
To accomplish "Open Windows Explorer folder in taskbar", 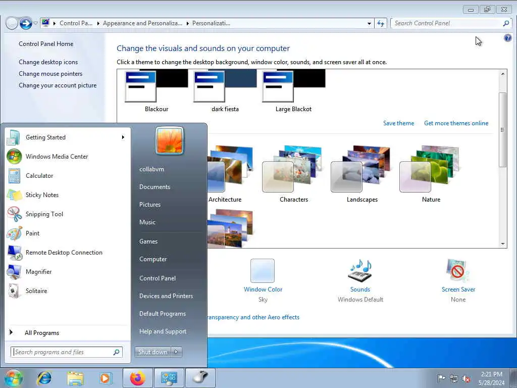I will [75, 378].
